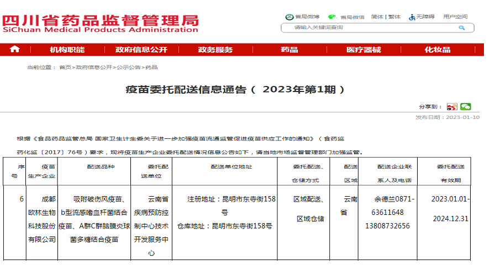495x265 pixels.
Task: Share article to Weibo icon
Action: (x=452, y=107)
